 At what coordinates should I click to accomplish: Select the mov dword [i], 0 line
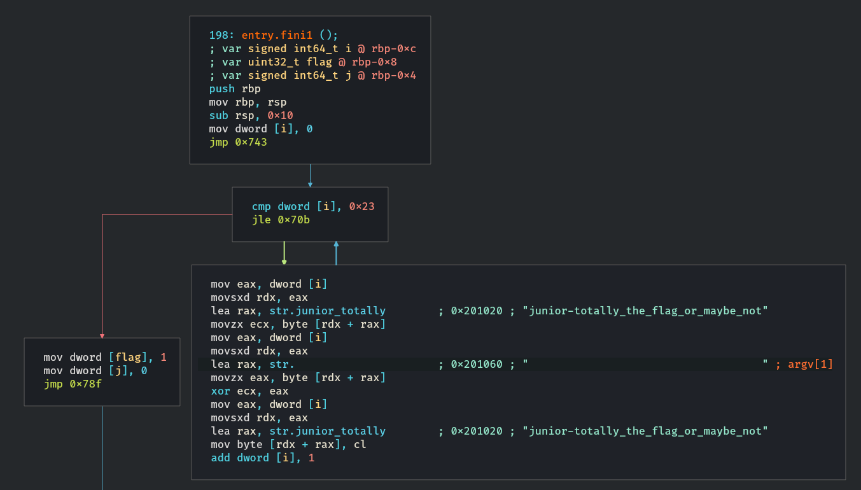tap(260, 129)
